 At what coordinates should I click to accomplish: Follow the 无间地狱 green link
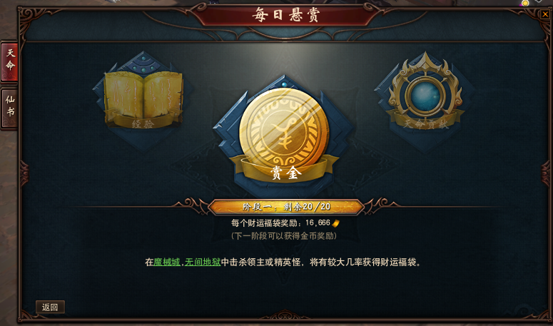[203, 263]
